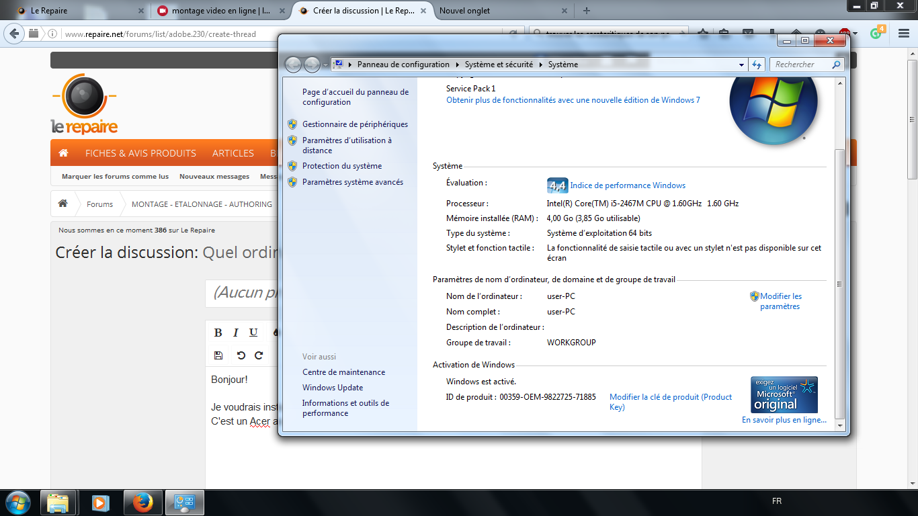Open 'Centre de maintenance'
This screenshot has width=918, height=516.
tap(343, 372)
